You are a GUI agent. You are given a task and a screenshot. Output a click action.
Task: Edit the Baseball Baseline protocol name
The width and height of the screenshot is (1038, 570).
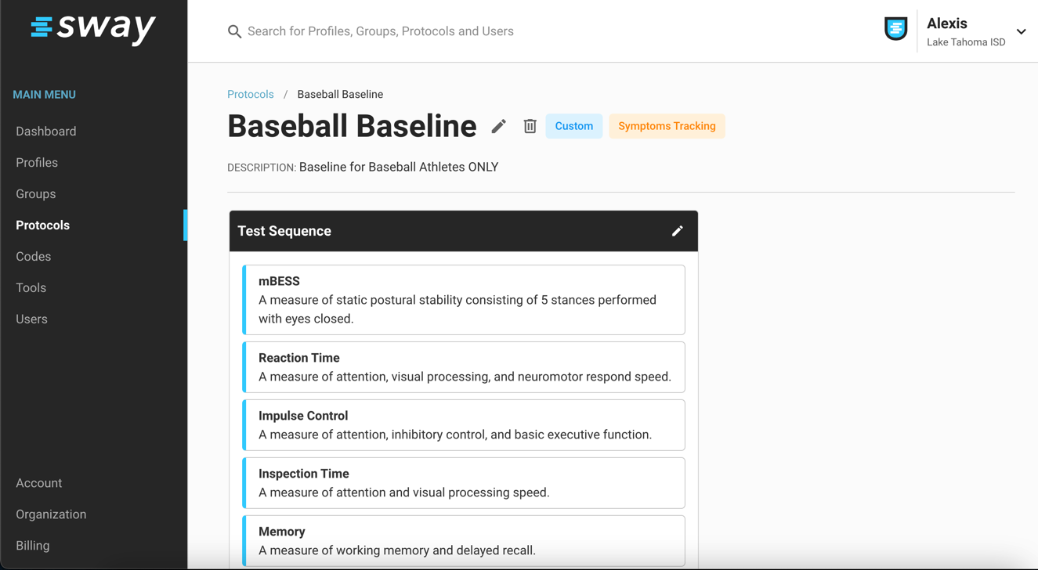499,126
